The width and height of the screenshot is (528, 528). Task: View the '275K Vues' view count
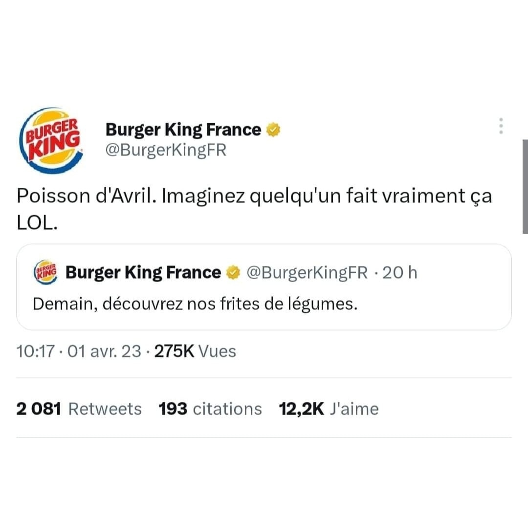pyautogui.click(x=195, y=351)
